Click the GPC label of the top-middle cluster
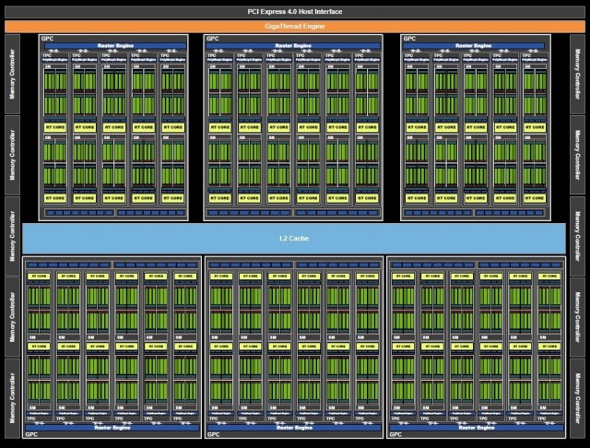The image size is (590, 448). 213,39
